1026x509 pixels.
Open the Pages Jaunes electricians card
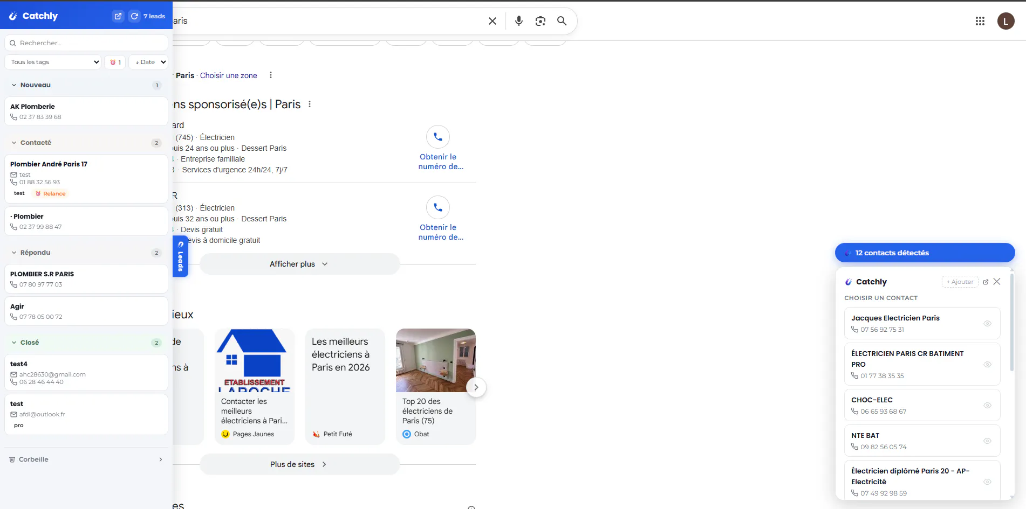[x=255, y=387]
